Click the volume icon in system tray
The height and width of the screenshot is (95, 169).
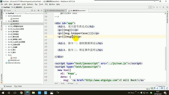147,93
